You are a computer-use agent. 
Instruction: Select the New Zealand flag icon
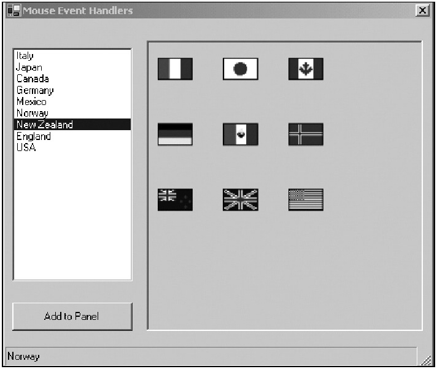tap(175, 200)
